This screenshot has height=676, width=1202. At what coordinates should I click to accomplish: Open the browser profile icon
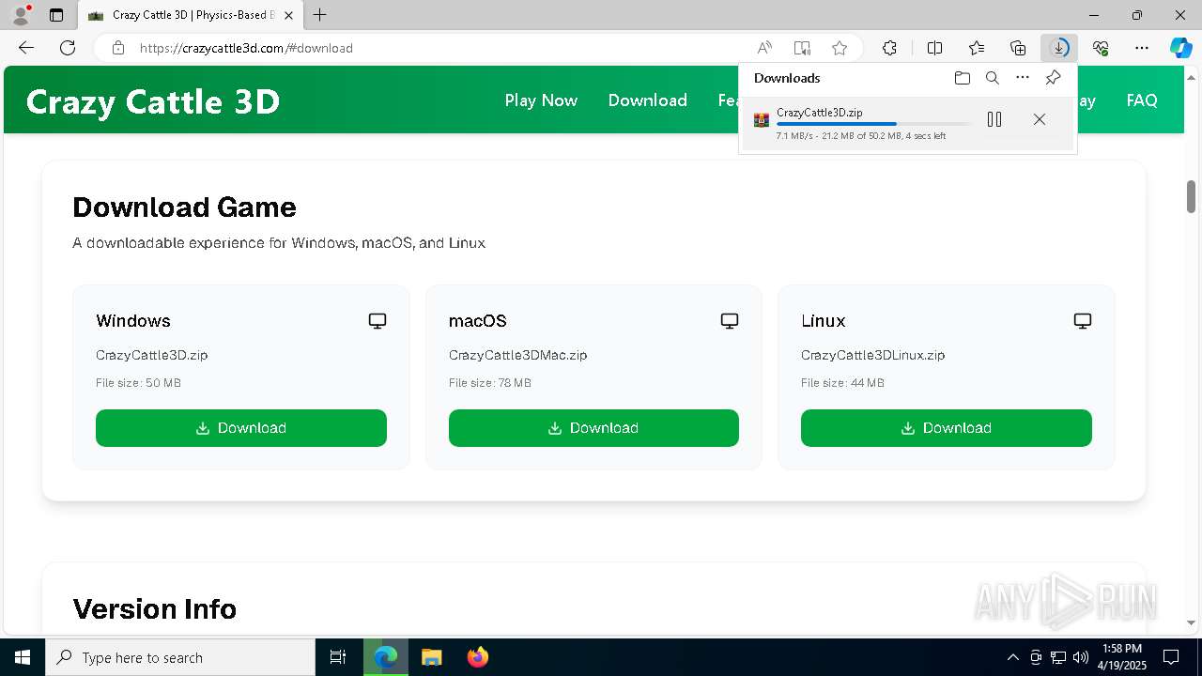pos(21,15)
